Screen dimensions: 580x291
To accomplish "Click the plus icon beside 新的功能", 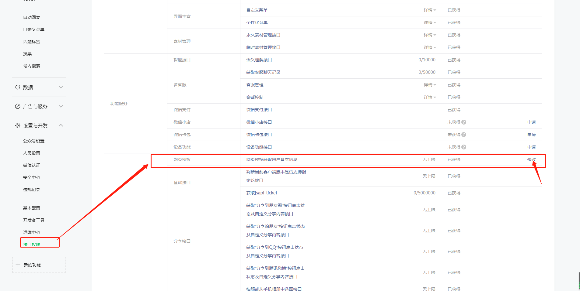I will [x=18, y=265].
